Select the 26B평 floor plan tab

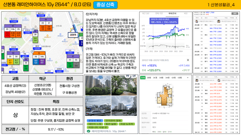[x=149, y=78]
